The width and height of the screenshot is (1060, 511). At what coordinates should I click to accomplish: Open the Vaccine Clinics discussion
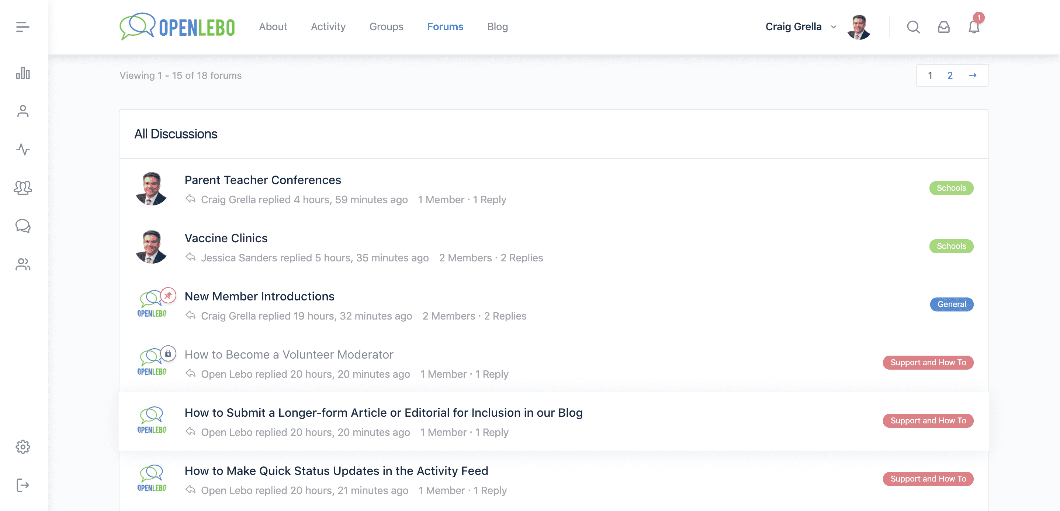click(x=226, y=238)
